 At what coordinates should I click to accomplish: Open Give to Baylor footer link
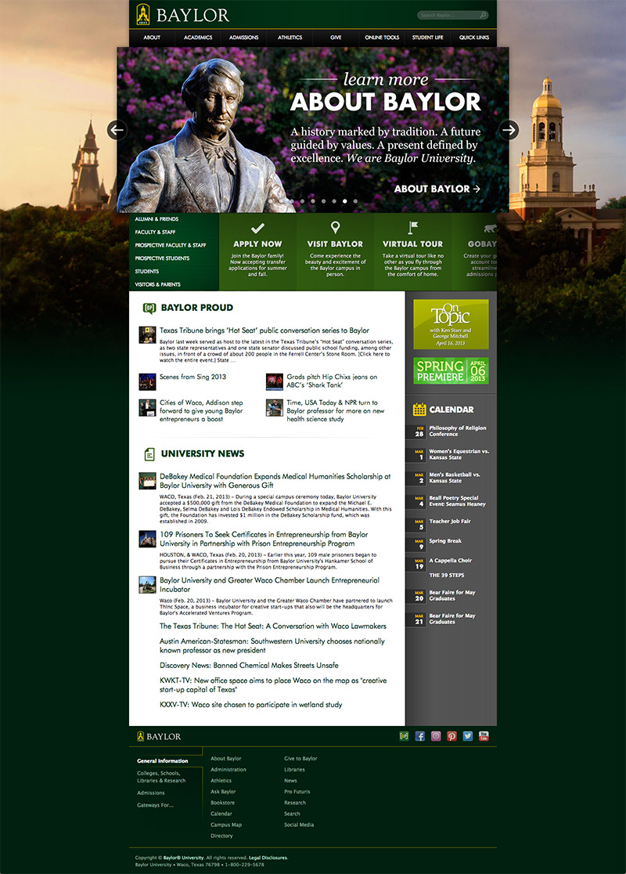tap(300, 759)
